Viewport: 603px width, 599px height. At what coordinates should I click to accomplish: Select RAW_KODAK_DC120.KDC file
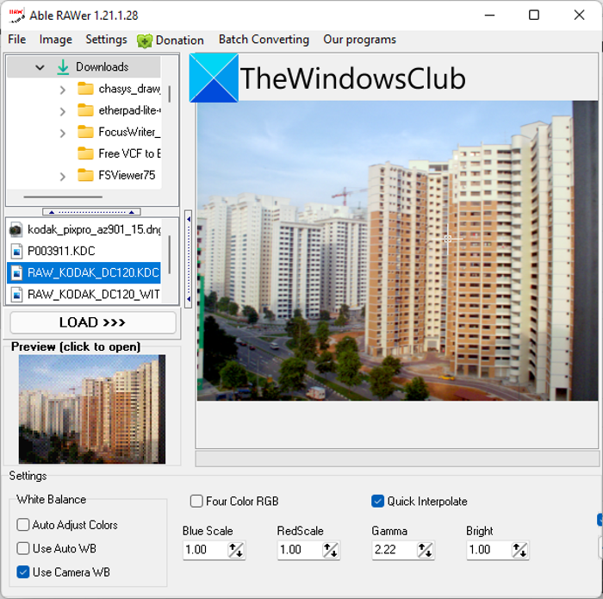(84, 272)
